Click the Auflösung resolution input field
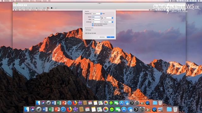Image resolution: width=202 pixels, height=113 pixels. (x=96, y=22)
